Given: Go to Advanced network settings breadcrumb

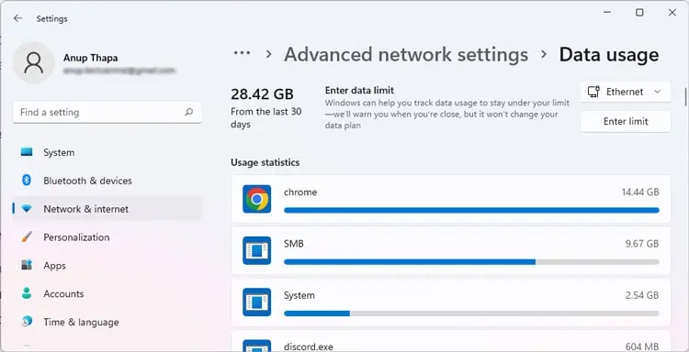Looking at the screenshot, I should [406, 55].
